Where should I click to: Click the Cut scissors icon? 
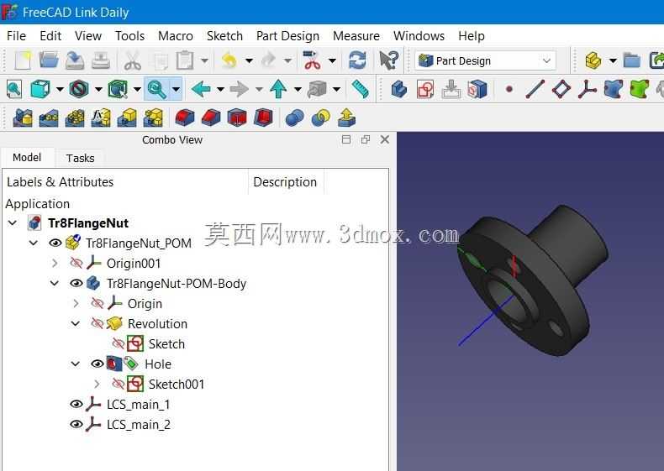tap(133, 61)
